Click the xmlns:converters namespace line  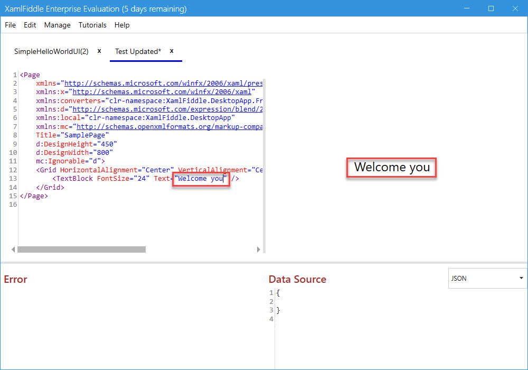(149, 100)
